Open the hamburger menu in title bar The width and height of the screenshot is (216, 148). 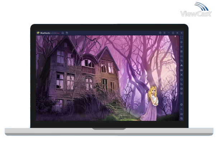point(164,33)
